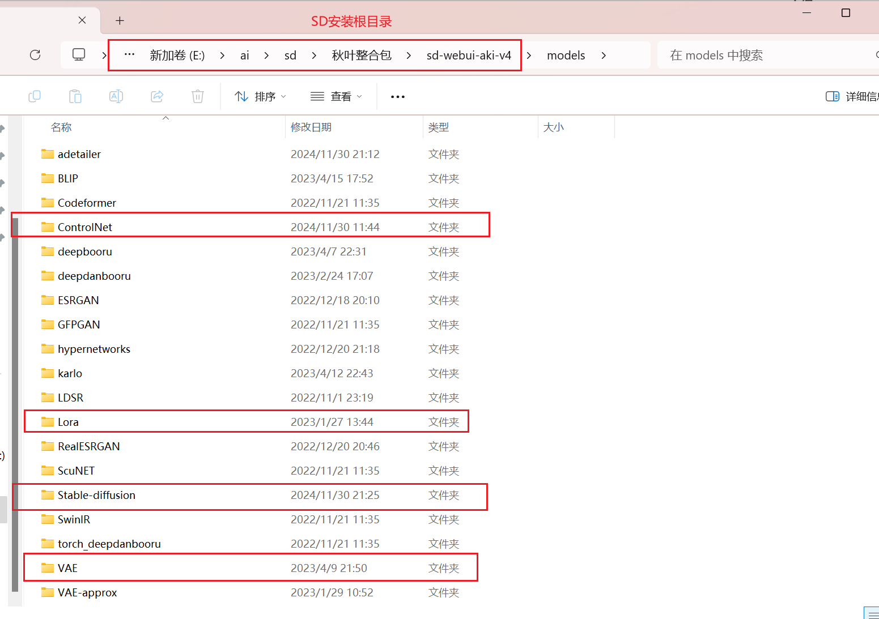
Task: Open the toolbar see-more ellipsis menu
Action: [398, 97]
